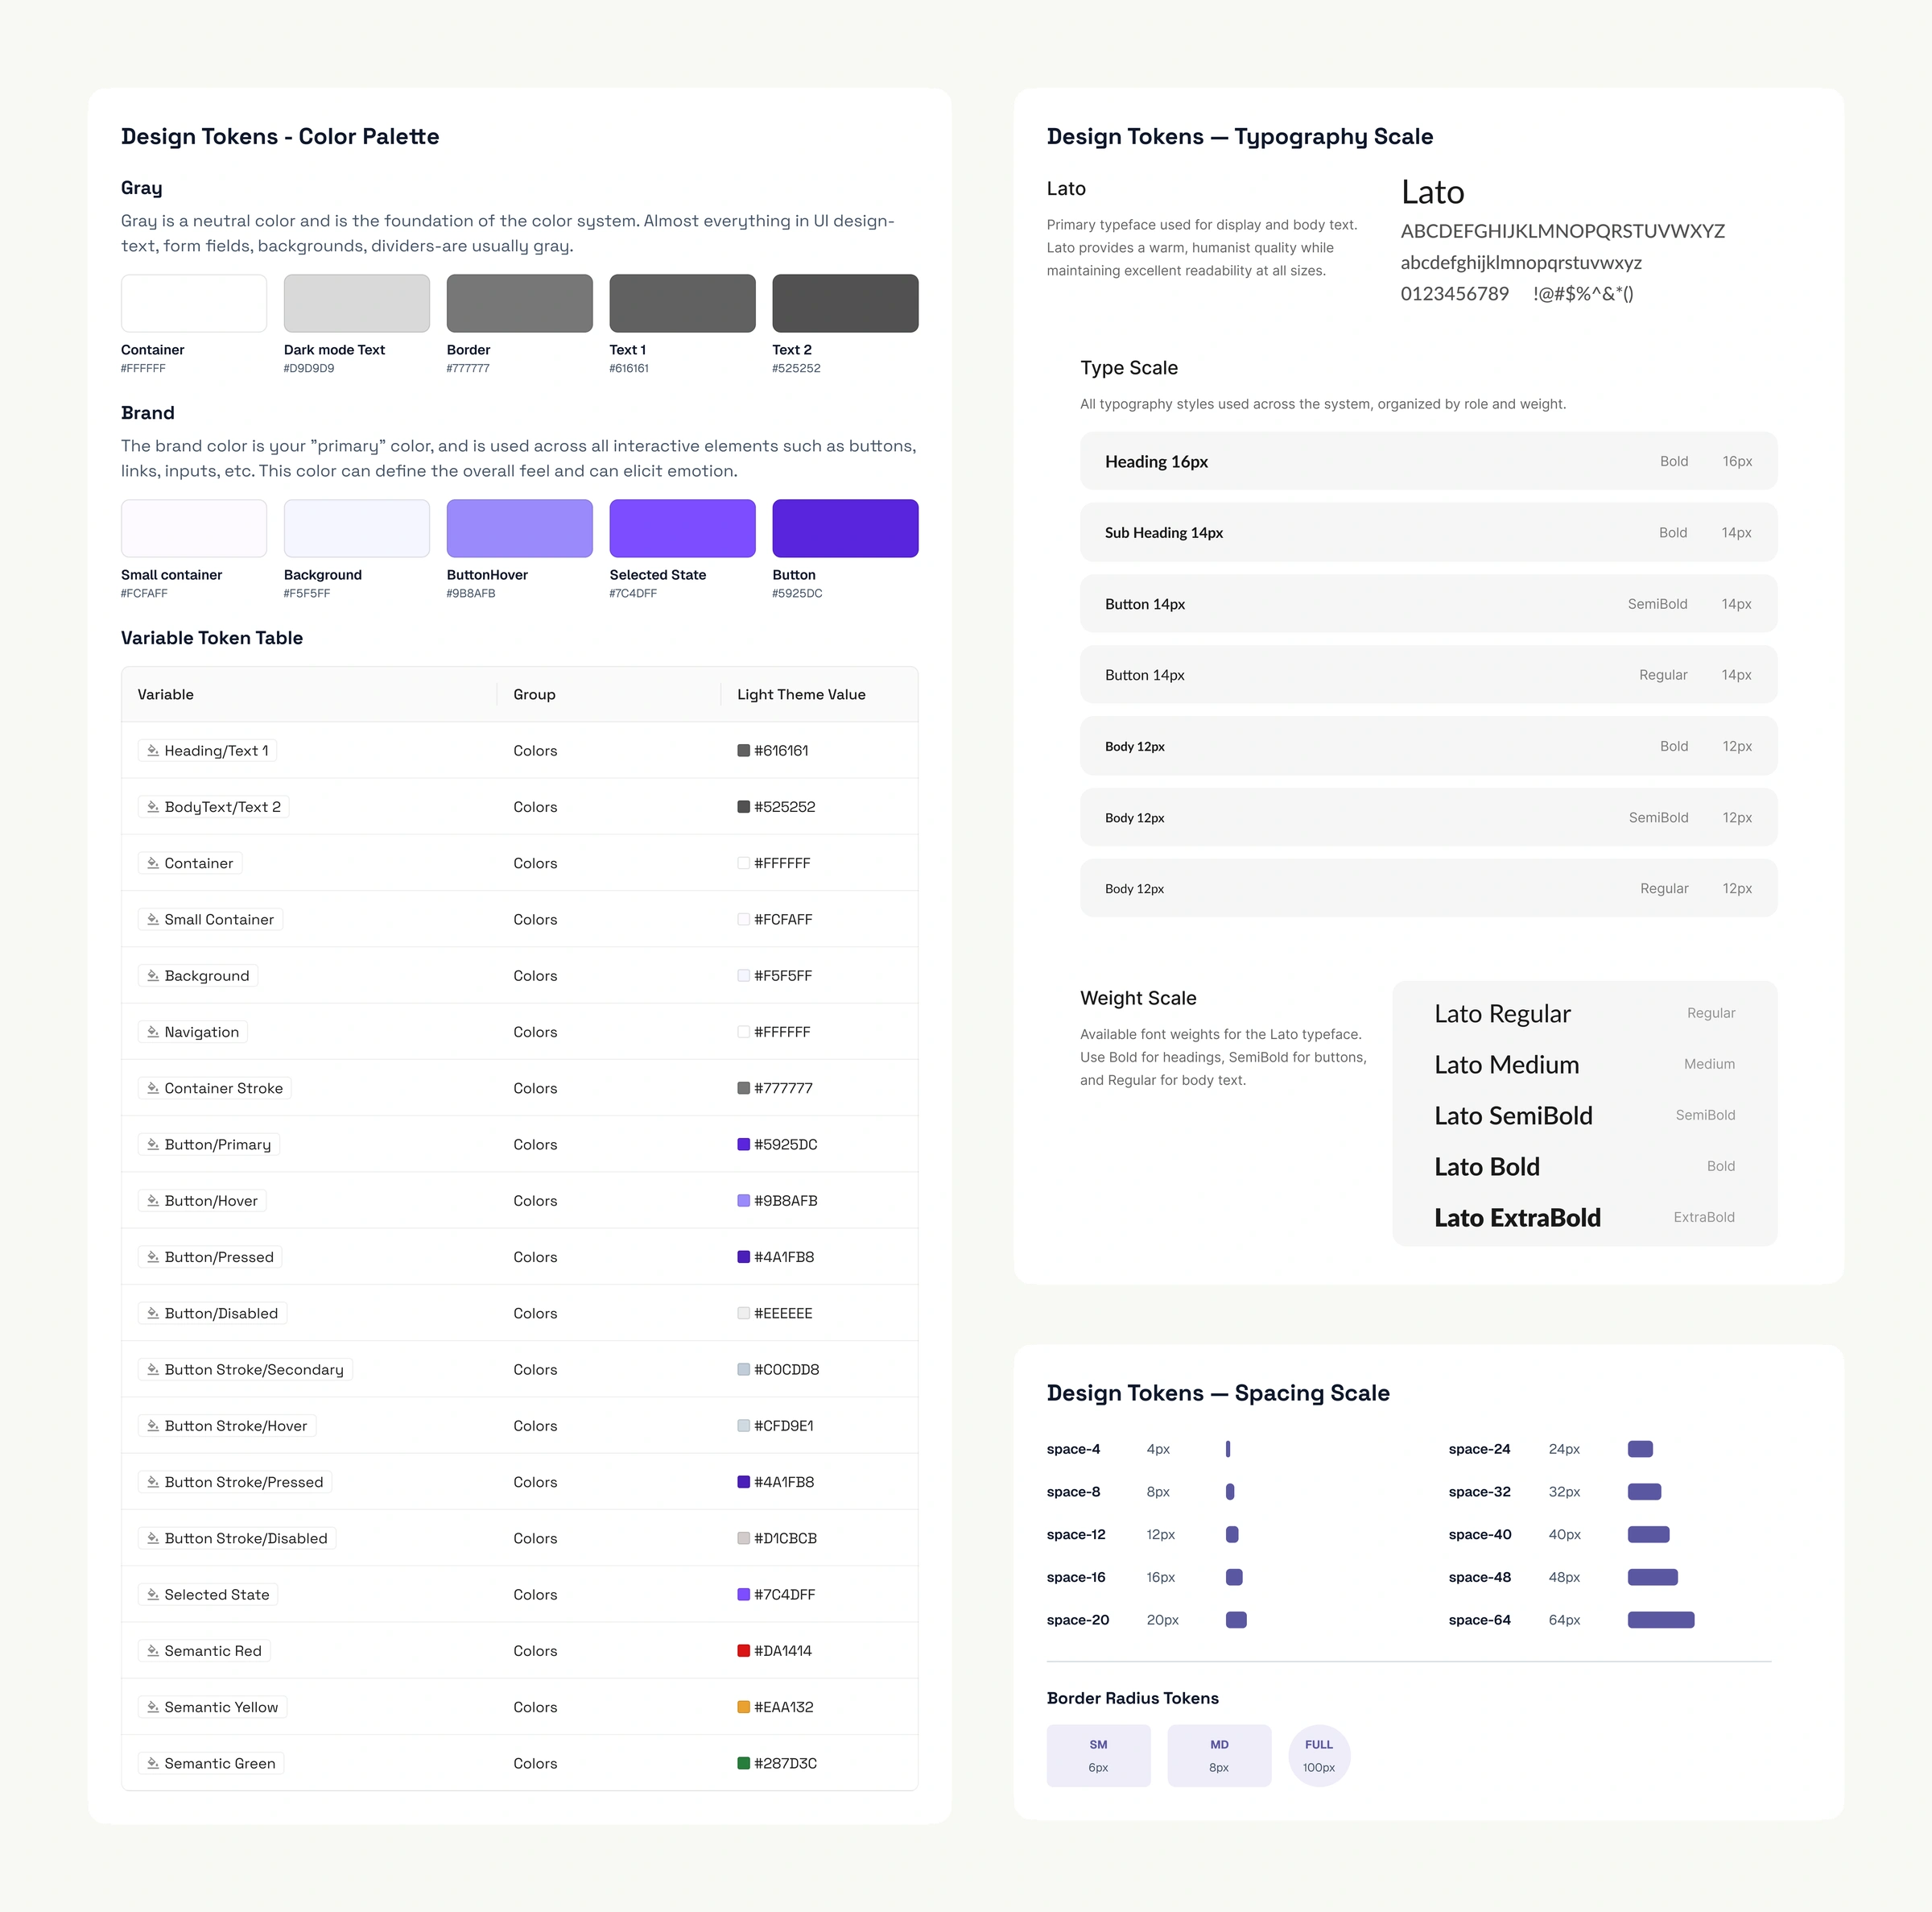Viewport: 1932px width, 1912px height.
Task: Select the ButtonHover brand swatch
Action: [x=519, y=528]
